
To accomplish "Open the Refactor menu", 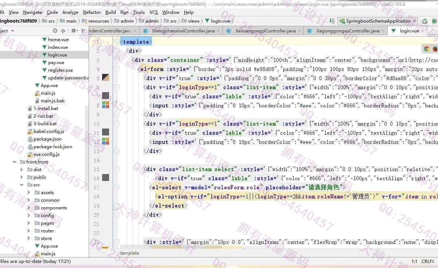I will click(92, 12).
